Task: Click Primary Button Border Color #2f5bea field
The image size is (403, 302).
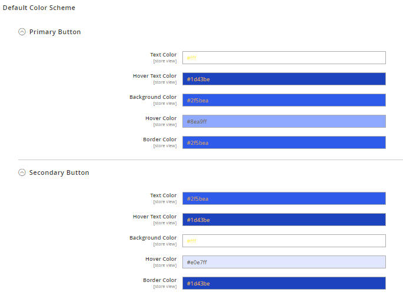Action: pos(284,142)
